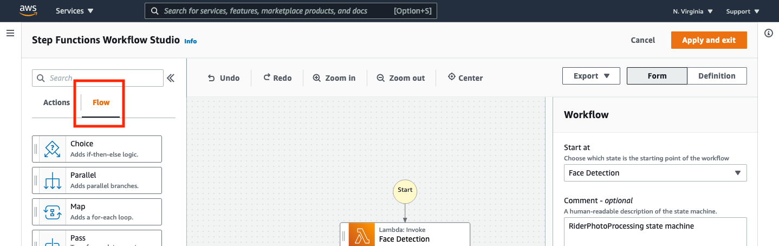The width and height of the screenshot is (779, 246).
Task: Open the Support dropdown menu
Action: coord(743,11)
